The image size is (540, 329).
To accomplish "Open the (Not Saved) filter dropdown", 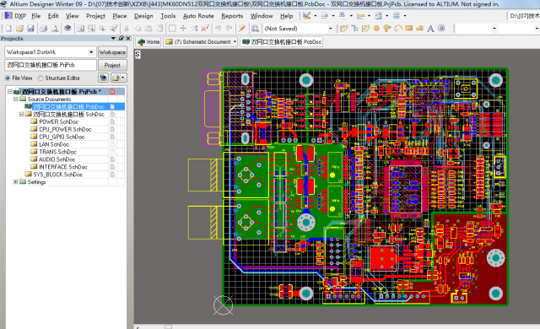I will click(x=330, y=29).
